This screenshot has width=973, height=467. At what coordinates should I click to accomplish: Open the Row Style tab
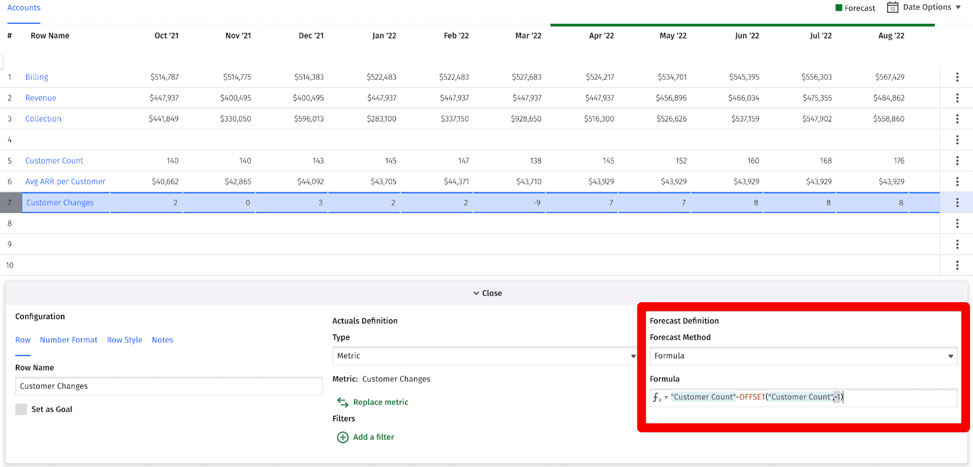(x=125, y=340)
